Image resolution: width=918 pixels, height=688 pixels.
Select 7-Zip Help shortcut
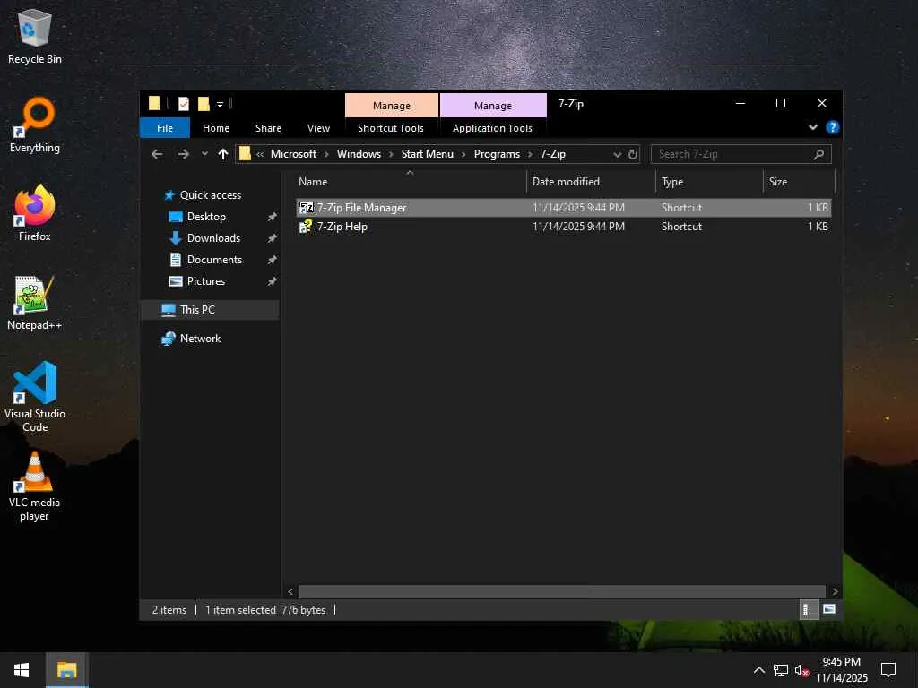(563, 227)
